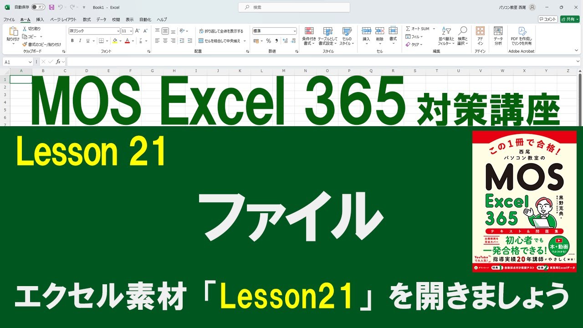583x328 pixels.
Task: Toggle center horizontal text alignment
Action: point(165,41)
